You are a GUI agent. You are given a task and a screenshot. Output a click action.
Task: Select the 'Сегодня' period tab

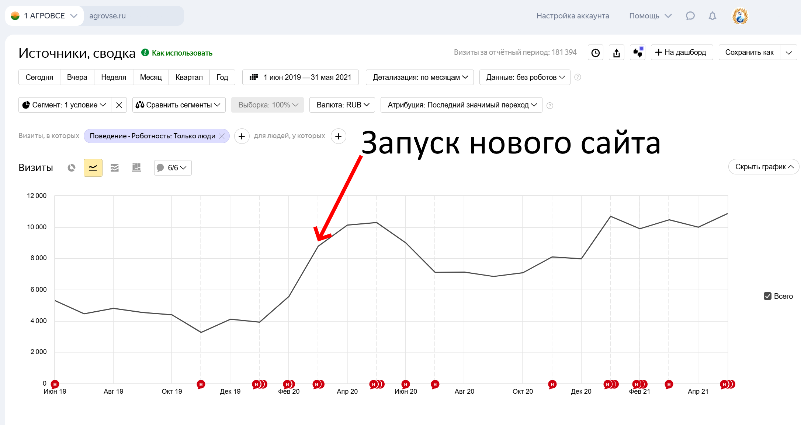click(x=39, y=77)
